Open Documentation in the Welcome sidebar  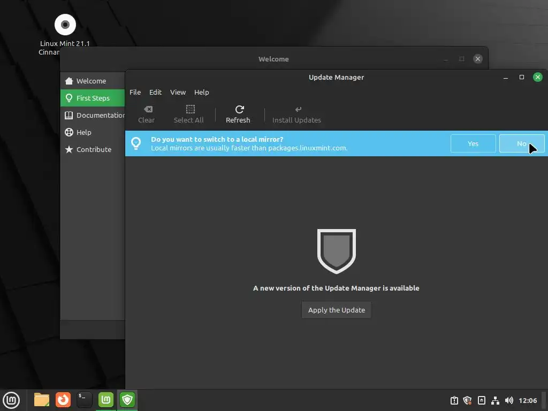click(x=93, y=115)
